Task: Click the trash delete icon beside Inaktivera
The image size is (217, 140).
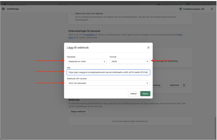Action: 184,85
